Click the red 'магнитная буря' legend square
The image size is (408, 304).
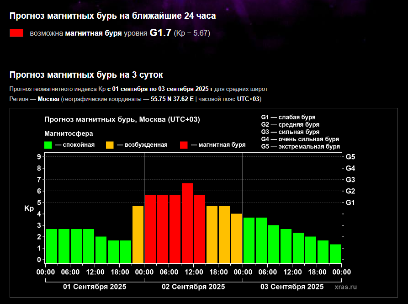point(184,145)
